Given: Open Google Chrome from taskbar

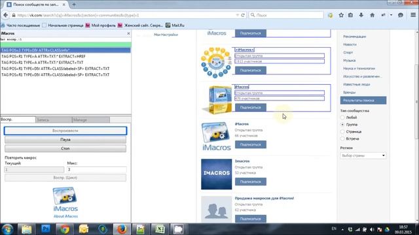Looking at the screenshot, I should 64,229.
